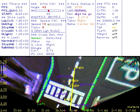
Task: Click the Speed control level bar
Action: click(x=55, y=24)
